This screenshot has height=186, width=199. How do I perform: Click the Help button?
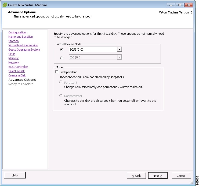click(15, 175)
